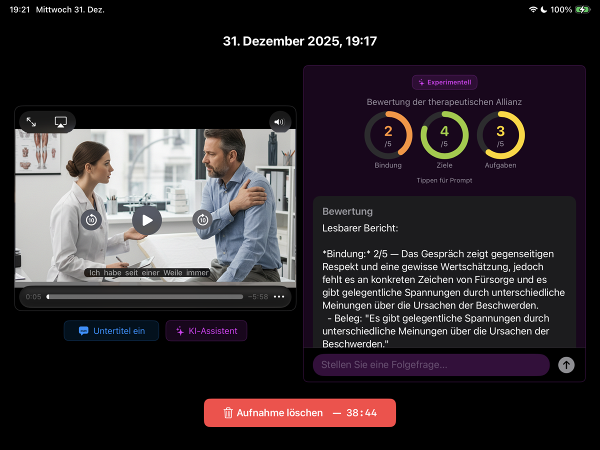
Task: Mute the video volume
Action: (279, 122)
